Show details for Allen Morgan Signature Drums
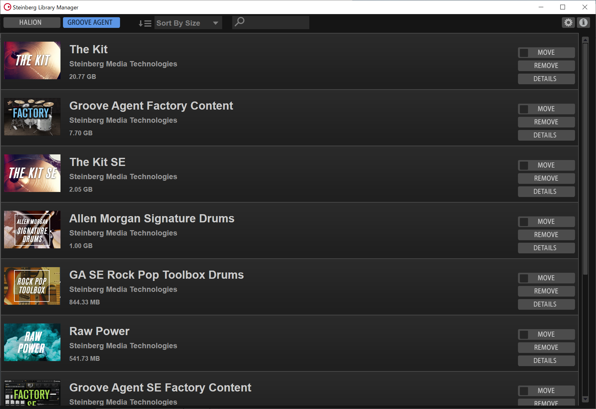The width and height of the screenshot is (596, 409). point(546,248)
